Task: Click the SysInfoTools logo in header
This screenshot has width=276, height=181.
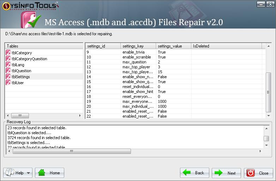Action: 29,5
